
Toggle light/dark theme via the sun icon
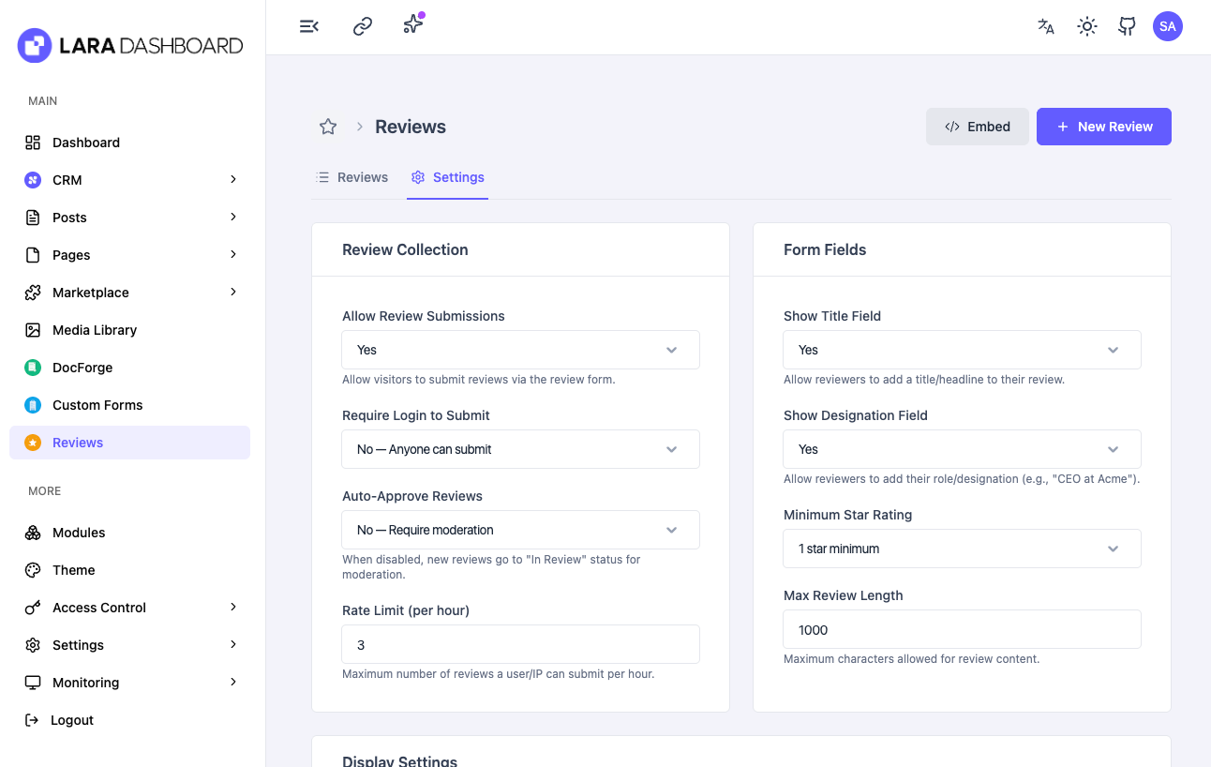[1086, 26]
